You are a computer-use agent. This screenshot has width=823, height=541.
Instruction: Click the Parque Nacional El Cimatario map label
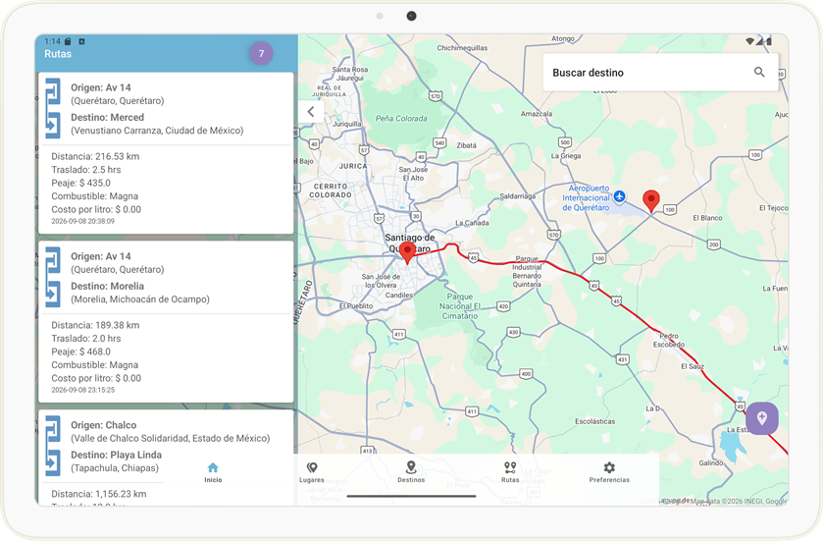point(459,306)
